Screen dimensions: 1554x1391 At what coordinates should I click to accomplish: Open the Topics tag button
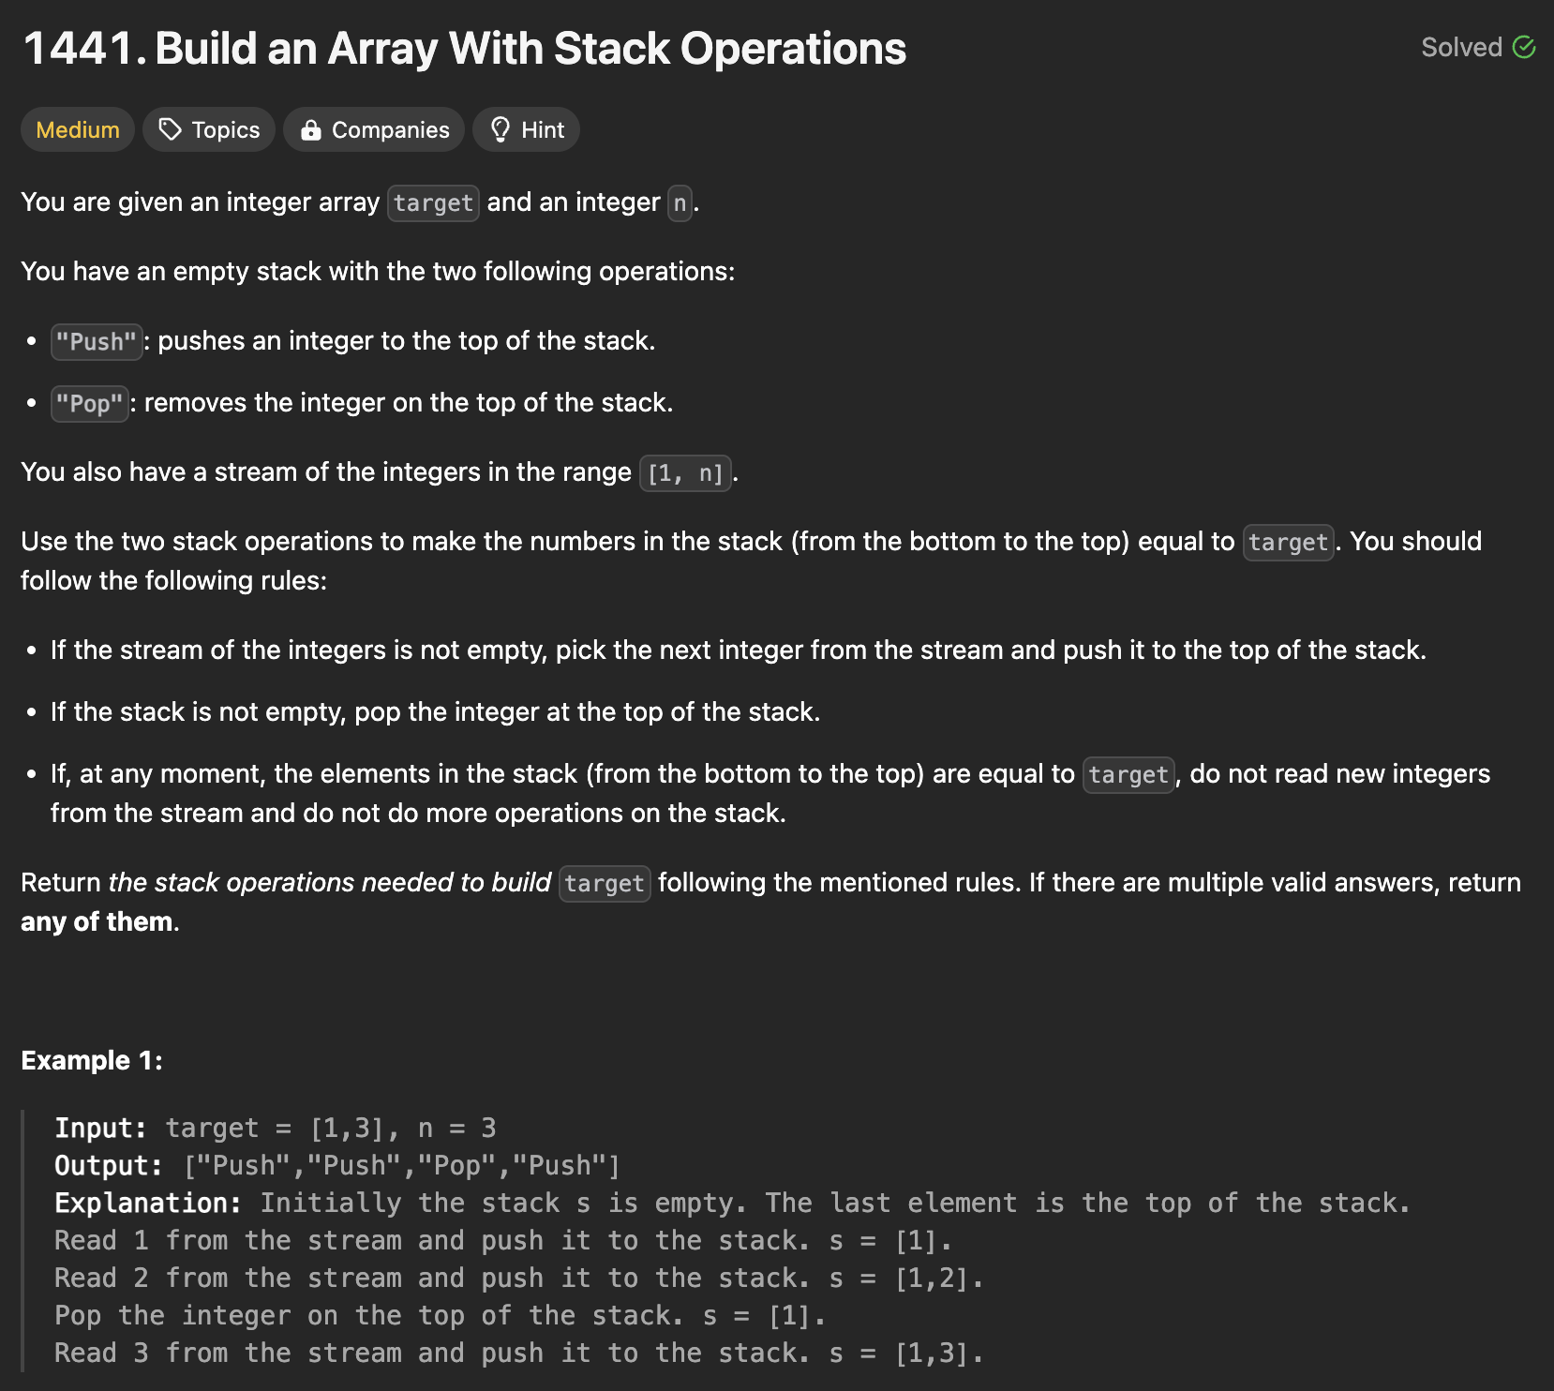click(209, 129)
